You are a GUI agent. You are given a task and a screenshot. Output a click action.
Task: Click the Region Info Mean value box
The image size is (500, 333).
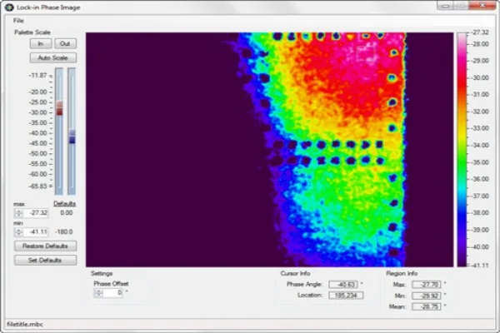point(427,306)
